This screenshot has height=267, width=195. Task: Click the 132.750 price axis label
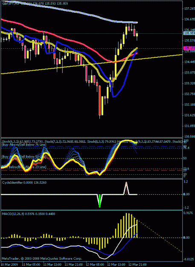coord(190,94)
